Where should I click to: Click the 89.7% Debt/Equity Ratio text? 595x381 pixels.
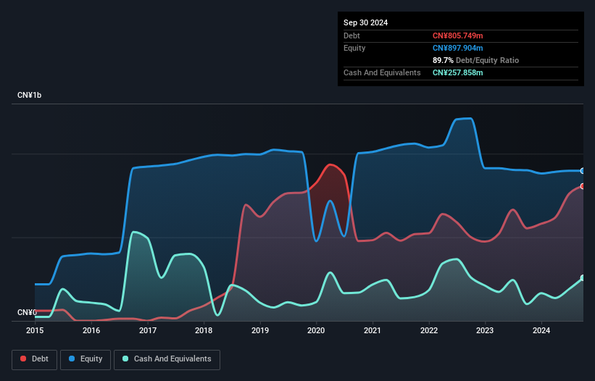click(475, 60)
